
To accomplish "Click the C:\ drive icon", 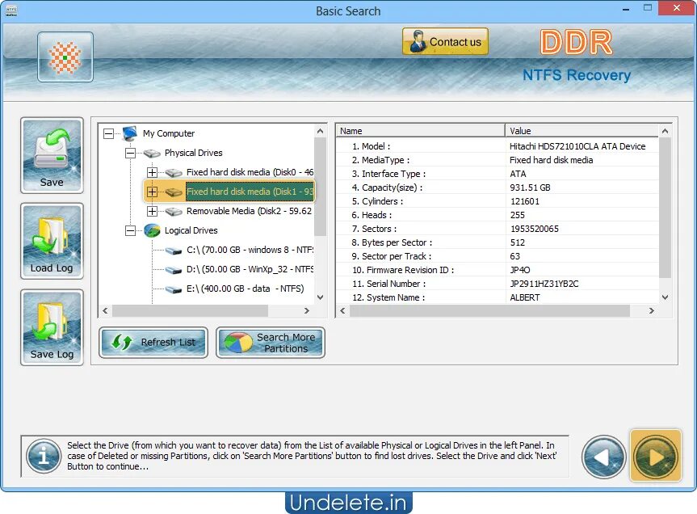I will (x=174, y=251).
